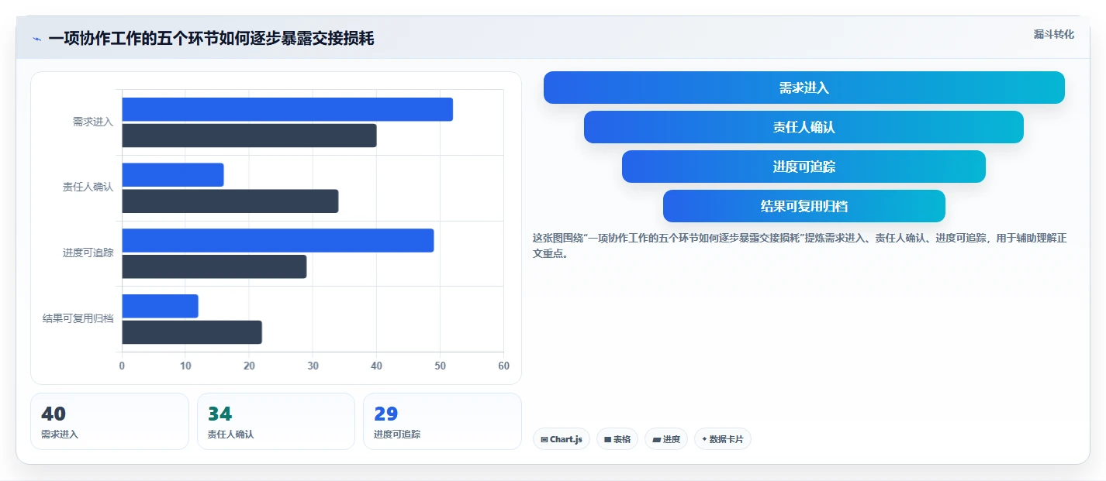Click the x-axis tick labeled 20
Screen dimensions: 1106x481
(249, 366)
